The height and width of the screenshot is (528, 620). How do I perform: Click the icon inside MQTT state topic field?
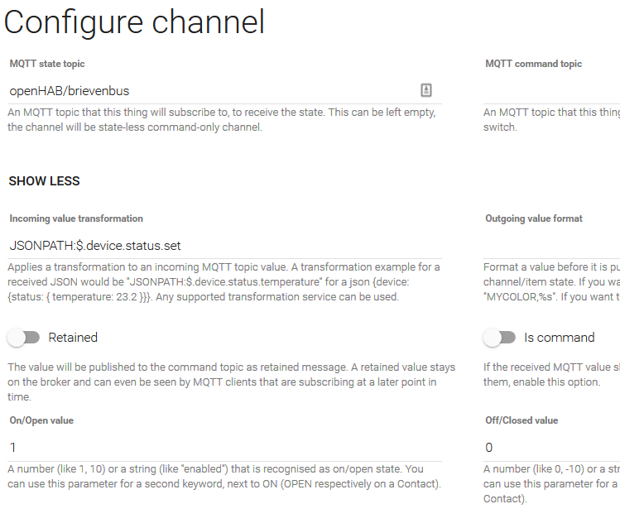[426, 90]
